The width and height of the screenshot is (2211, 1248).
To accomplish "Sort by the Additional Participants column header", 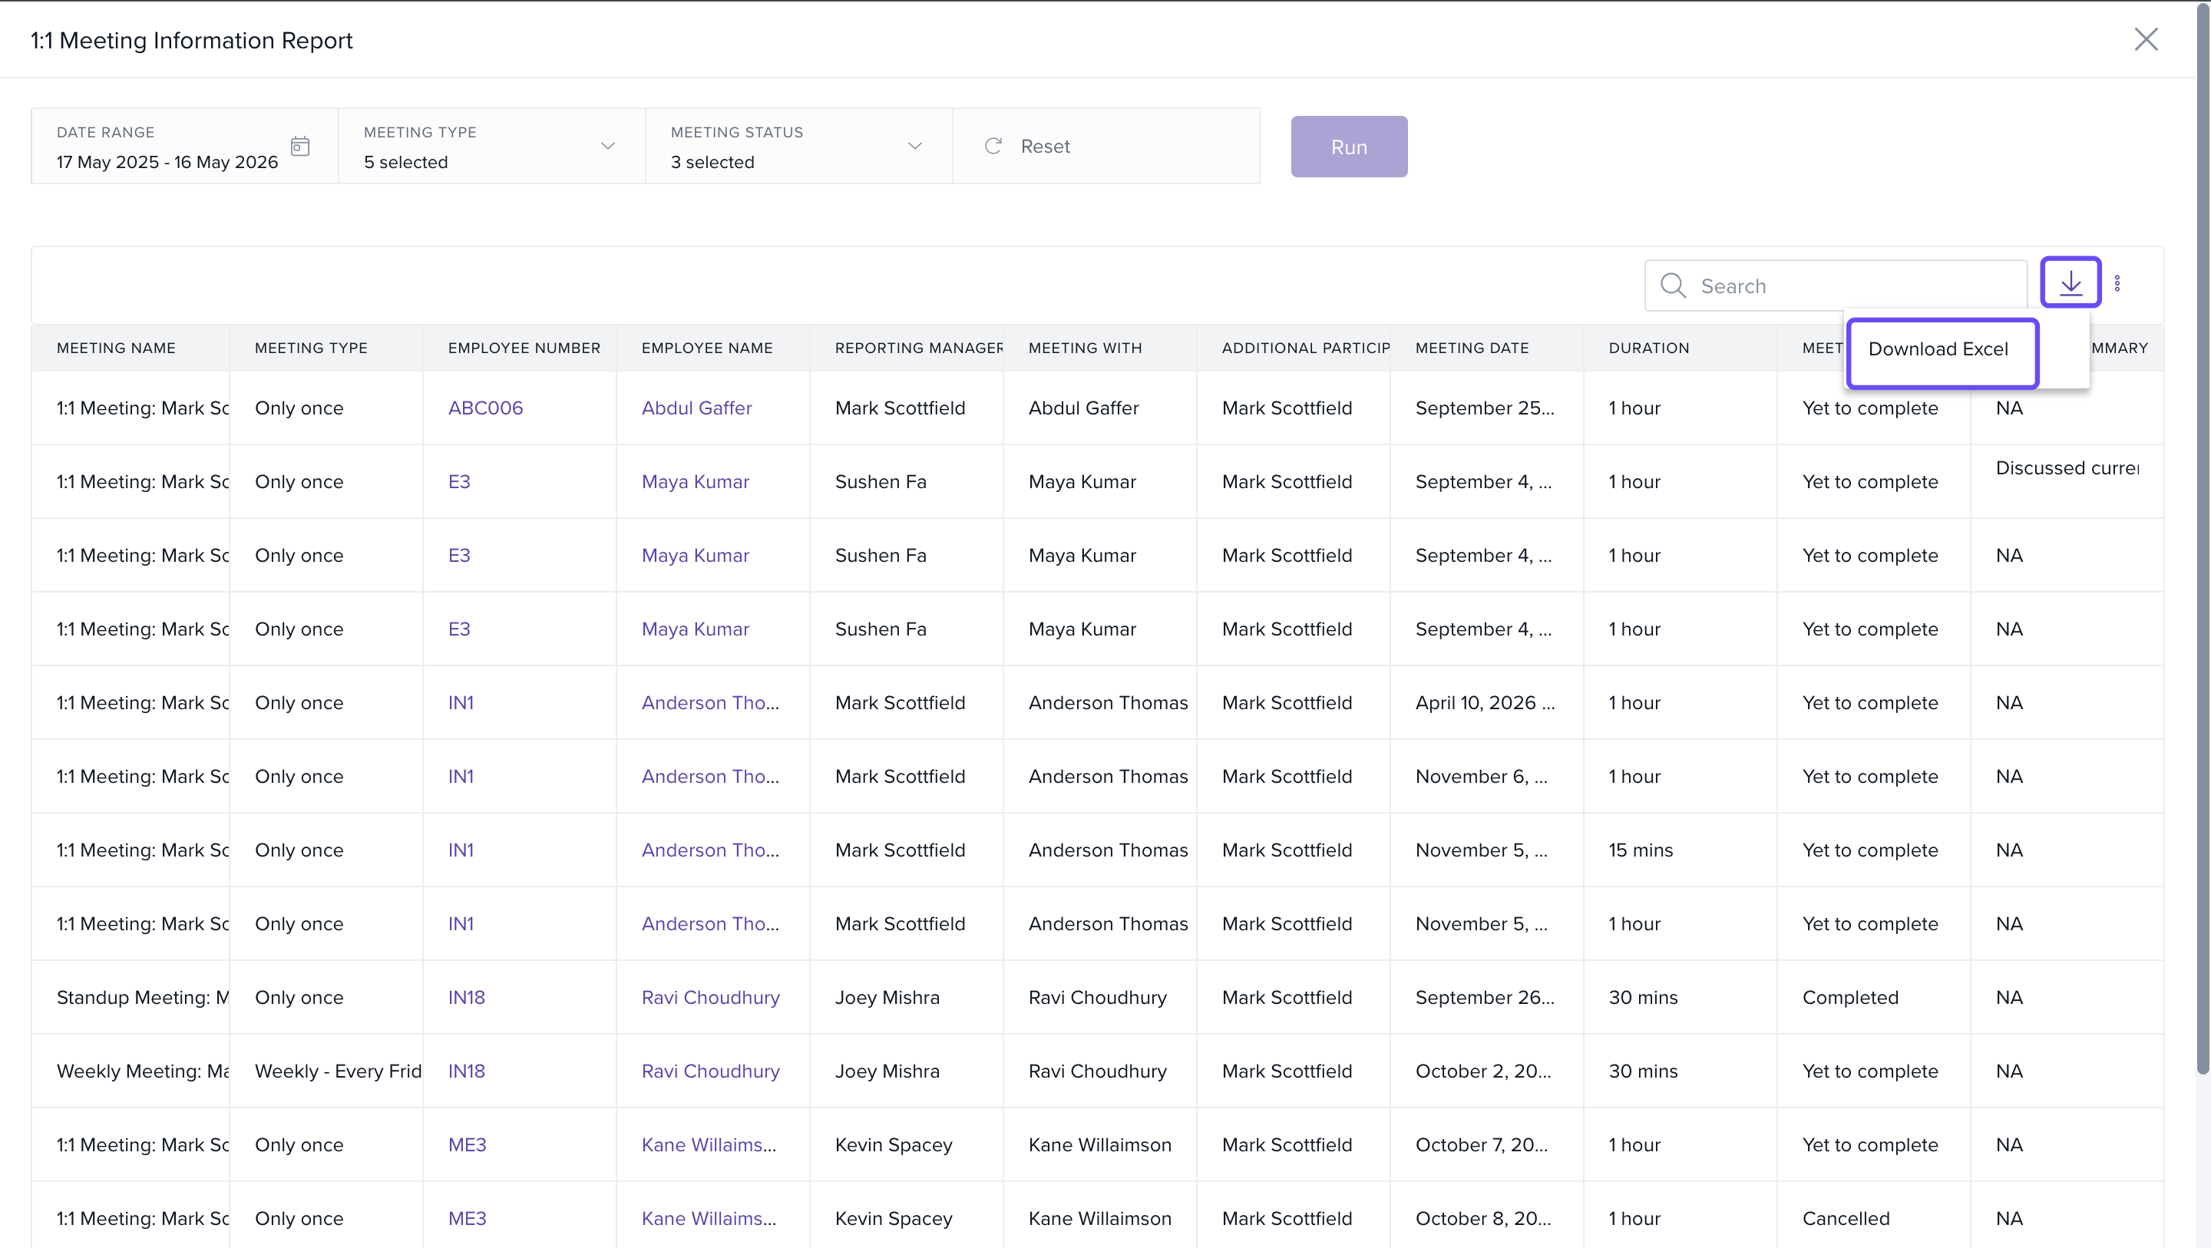I will pos(1307,348).
